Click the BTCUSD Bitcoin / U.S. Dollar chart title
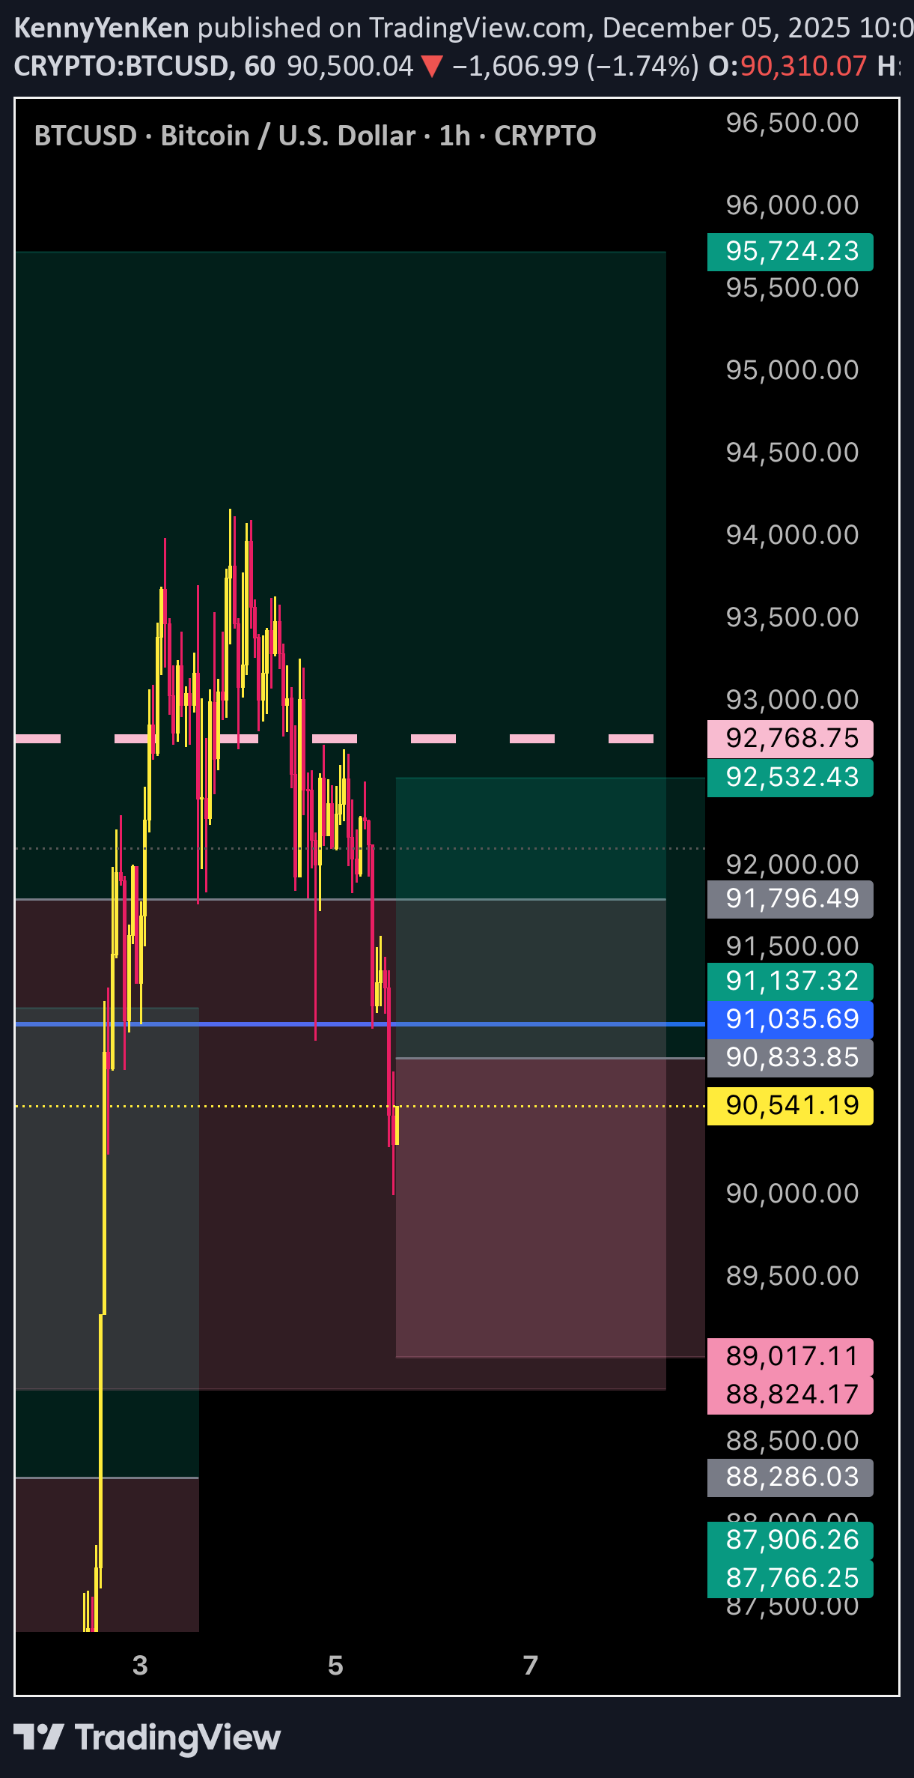The width and height of the screenshot is (914, 1778). tap(314, 136)
